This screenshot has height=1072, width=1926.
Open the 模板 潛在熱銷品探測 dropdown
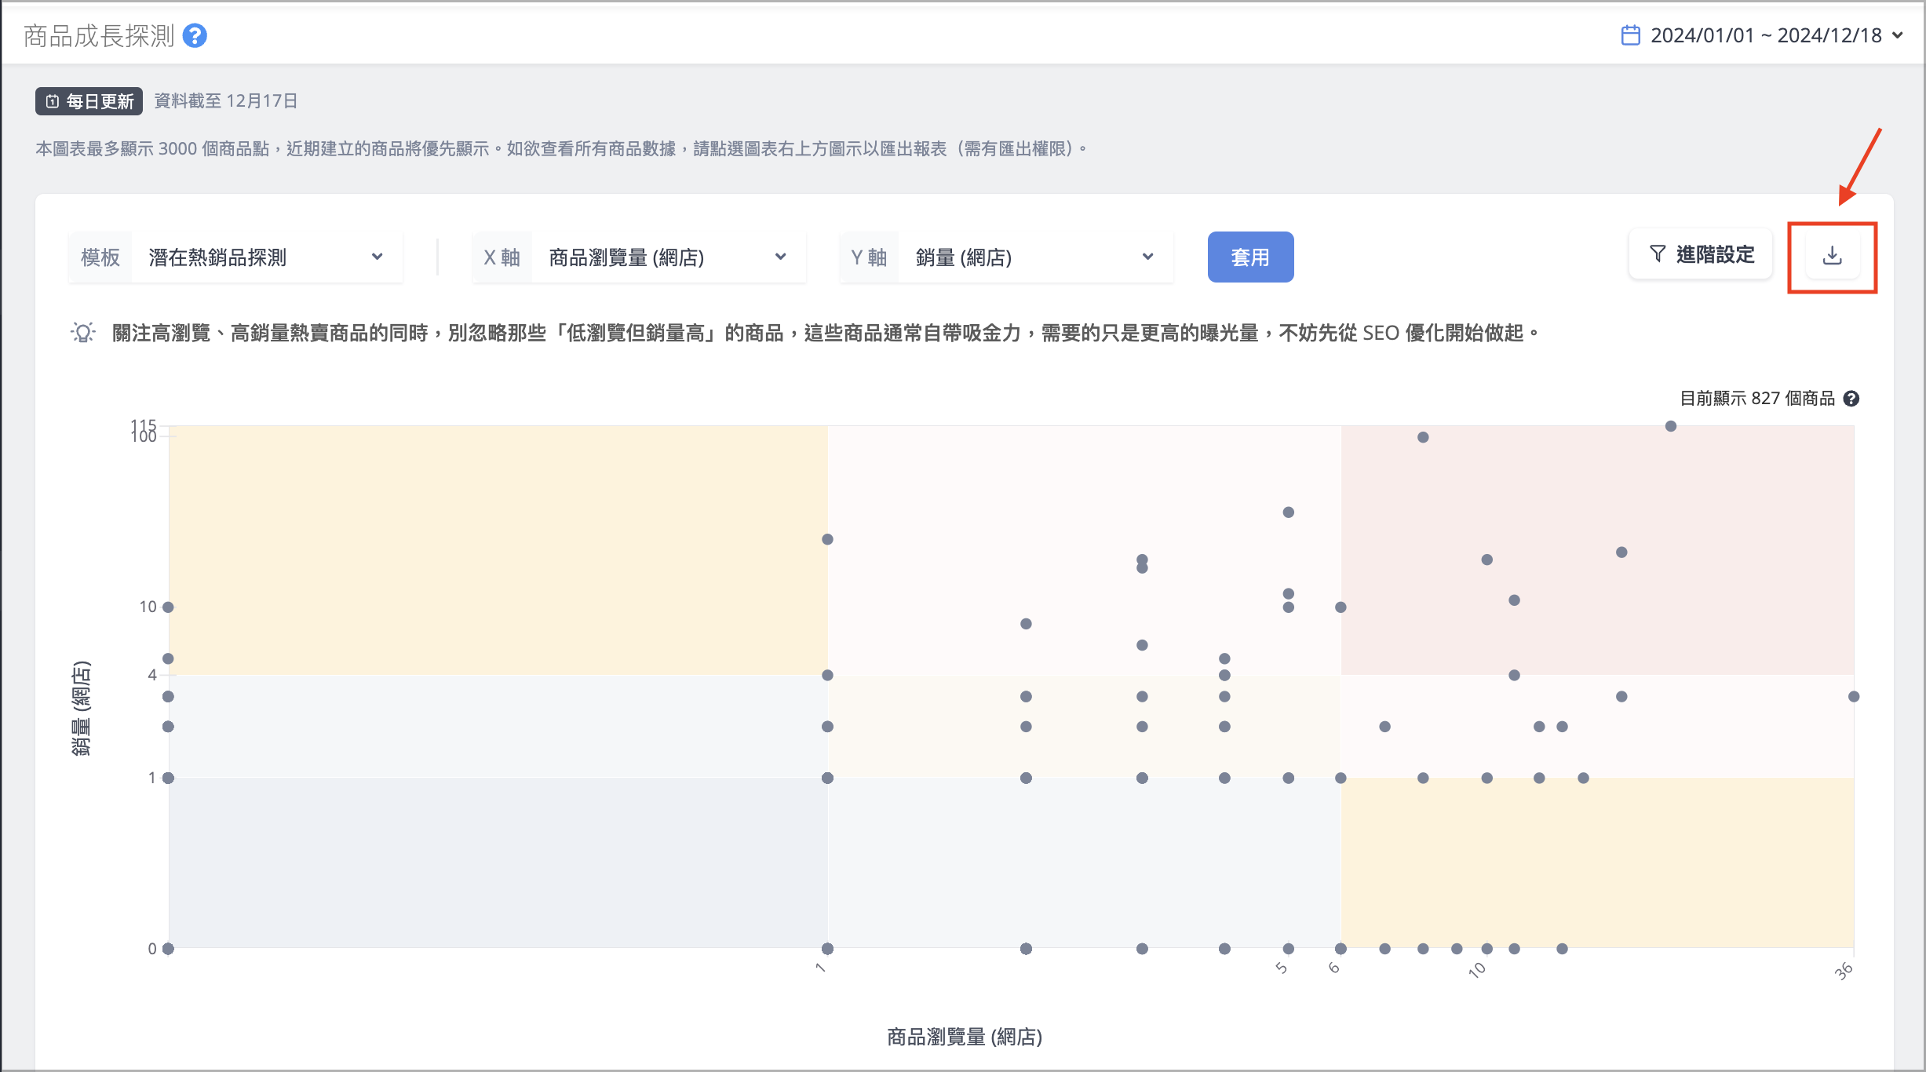tap(235, 257)
